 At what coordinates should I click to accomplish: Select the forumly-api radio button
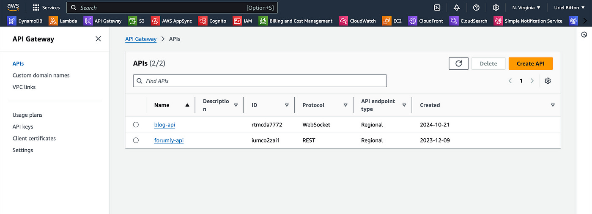click(136, 140)
